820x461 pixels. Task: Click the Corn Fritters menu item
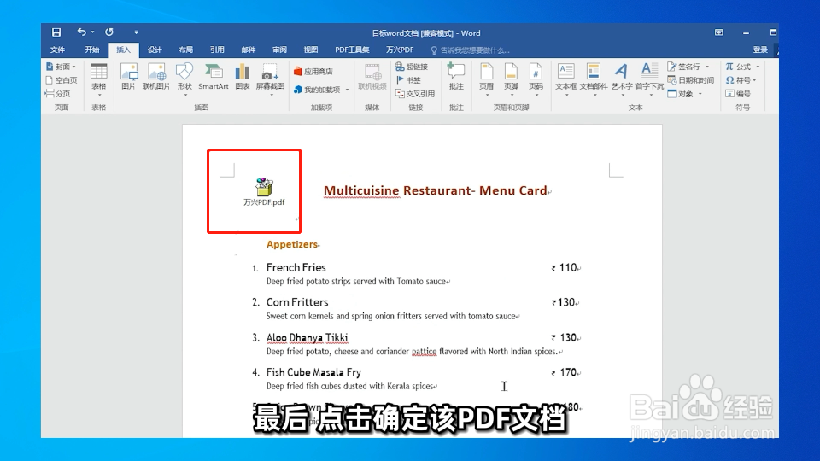click(x=297, y=302)
